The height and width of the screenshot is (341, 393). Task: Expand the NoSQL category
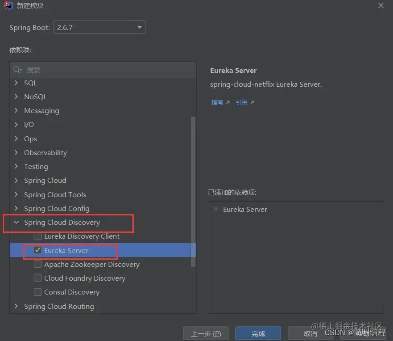[x=17, y=97]
